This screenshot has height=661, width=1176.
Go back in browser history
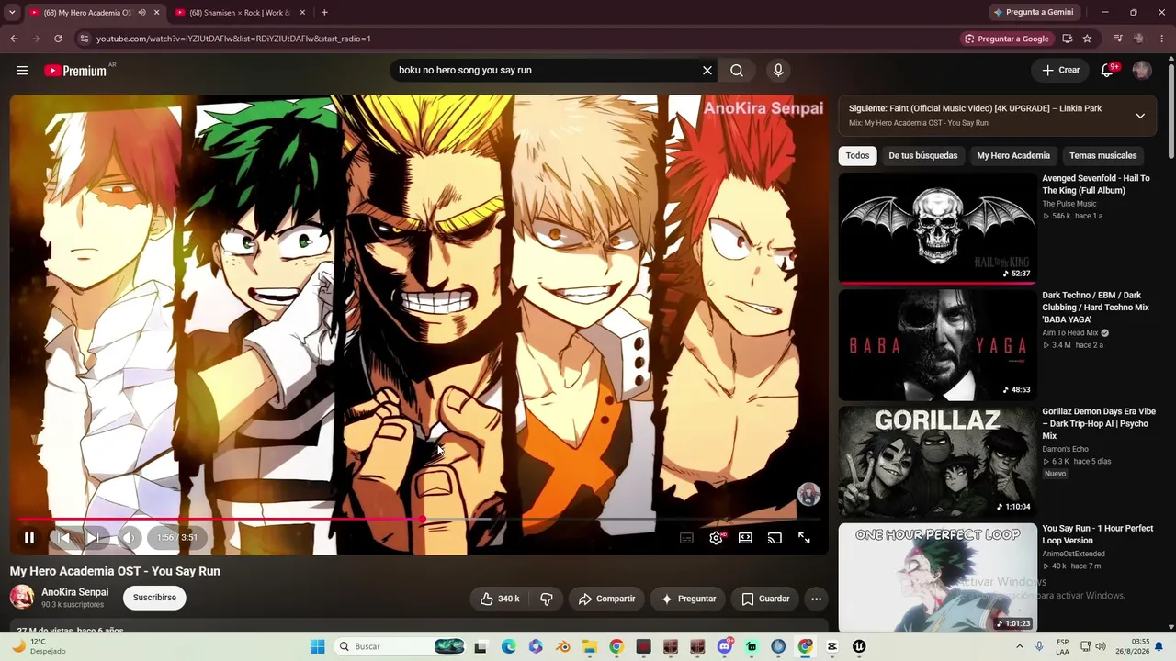14,39
